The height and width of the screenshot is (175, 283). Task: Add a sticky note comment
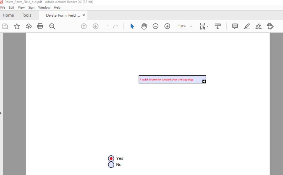click(235, 26)
